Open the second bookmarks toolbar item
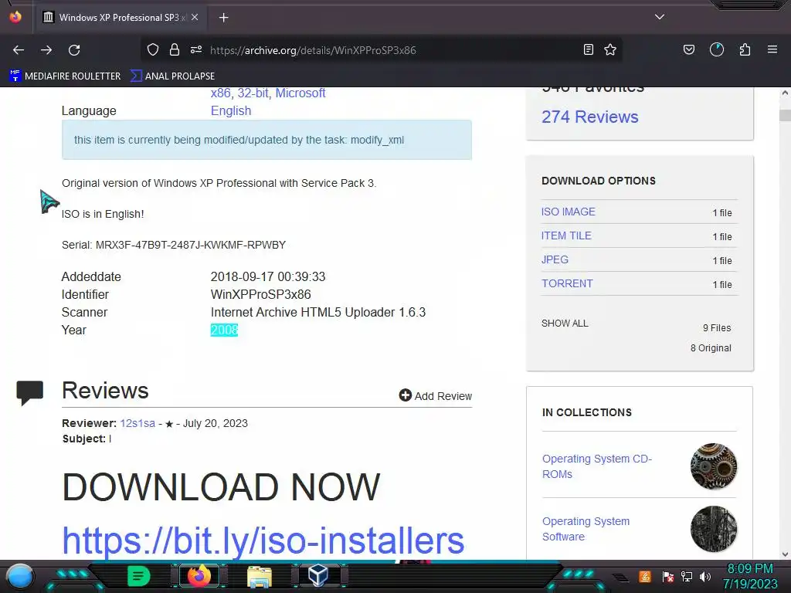 tap(172, 76)
